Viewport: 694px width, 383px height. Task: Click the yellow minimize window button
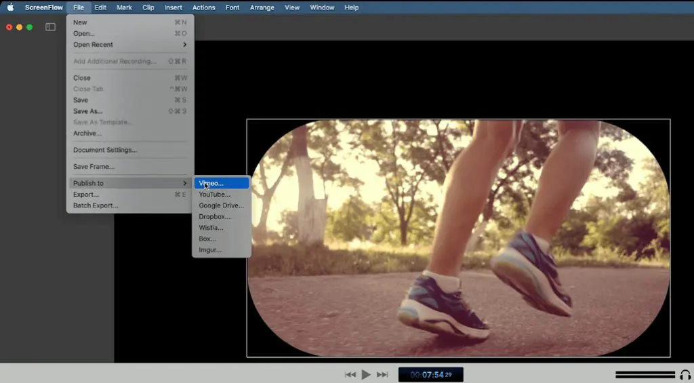pos(20,27)
